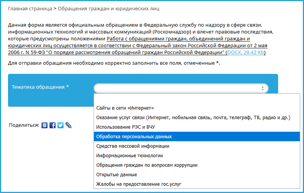
Task: Choose Оказание услуг связи option
Action: [x=197, y=118]
